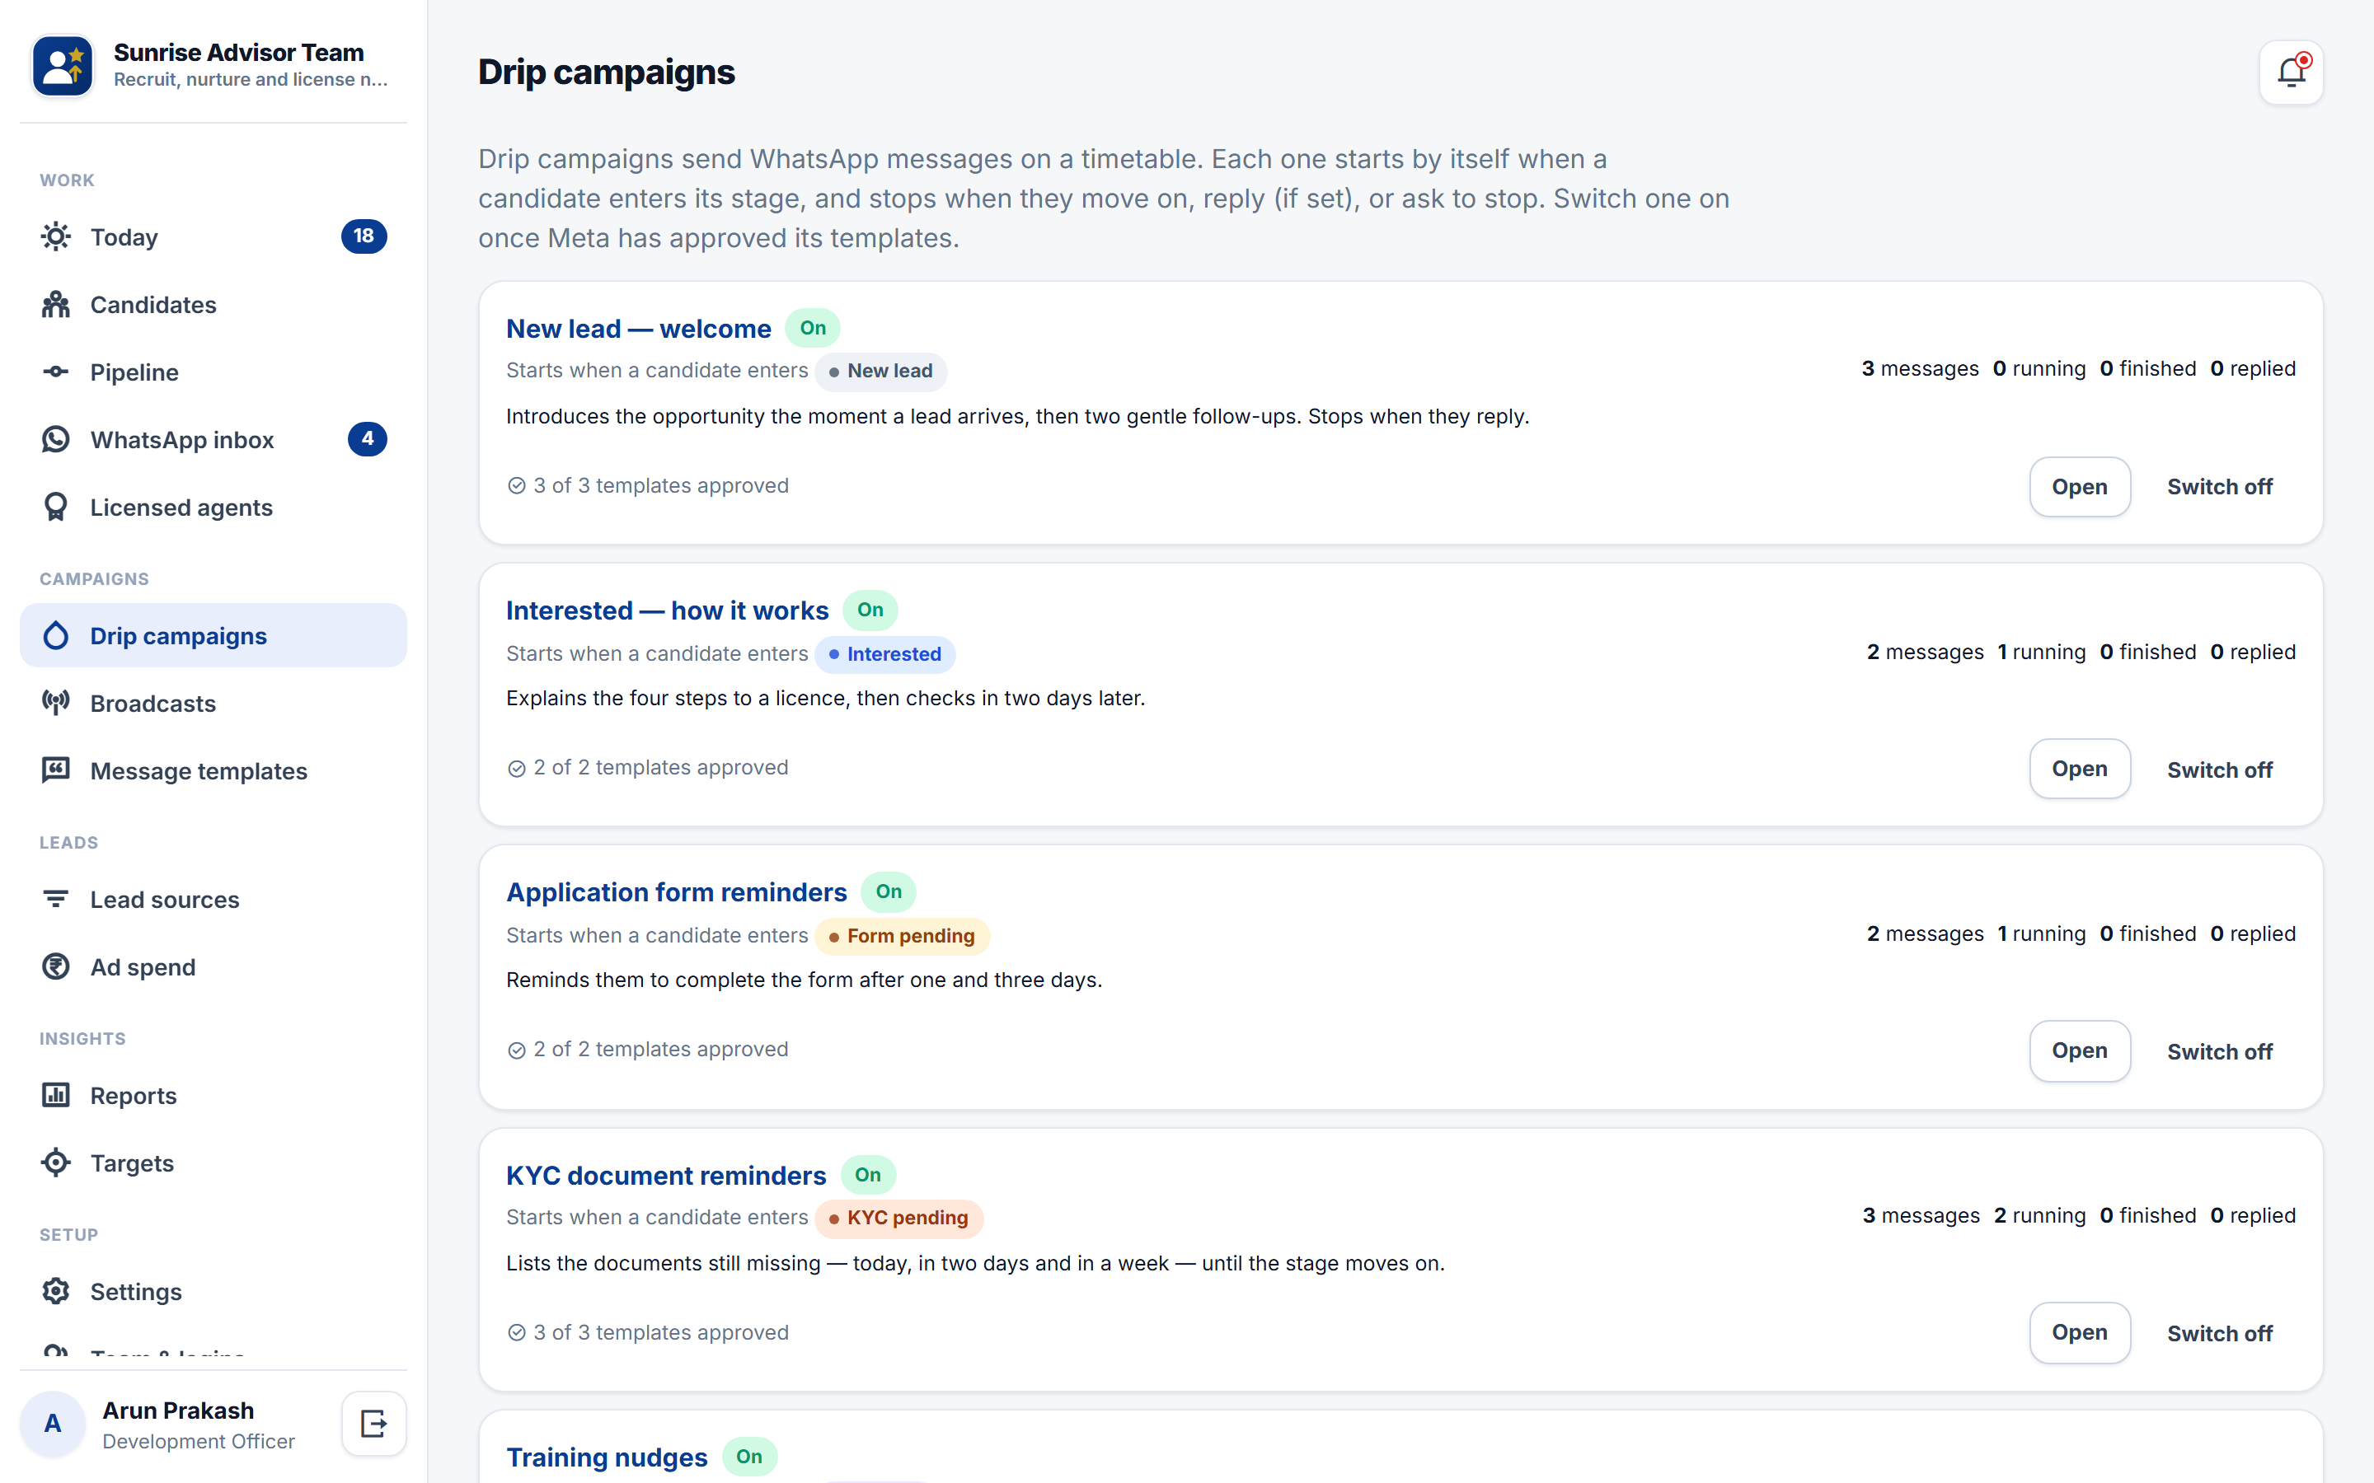2374x1483 pixels.
Task: Click Training nudges title link
Action: [606, 1457]
